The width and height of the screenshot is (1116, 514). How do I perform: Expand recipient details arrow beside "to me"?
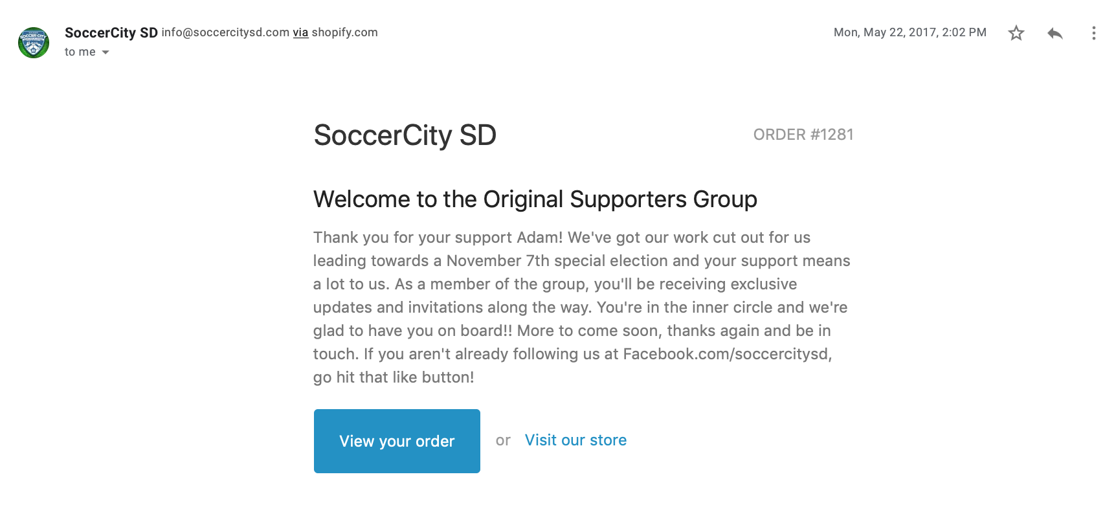(106, 52)
